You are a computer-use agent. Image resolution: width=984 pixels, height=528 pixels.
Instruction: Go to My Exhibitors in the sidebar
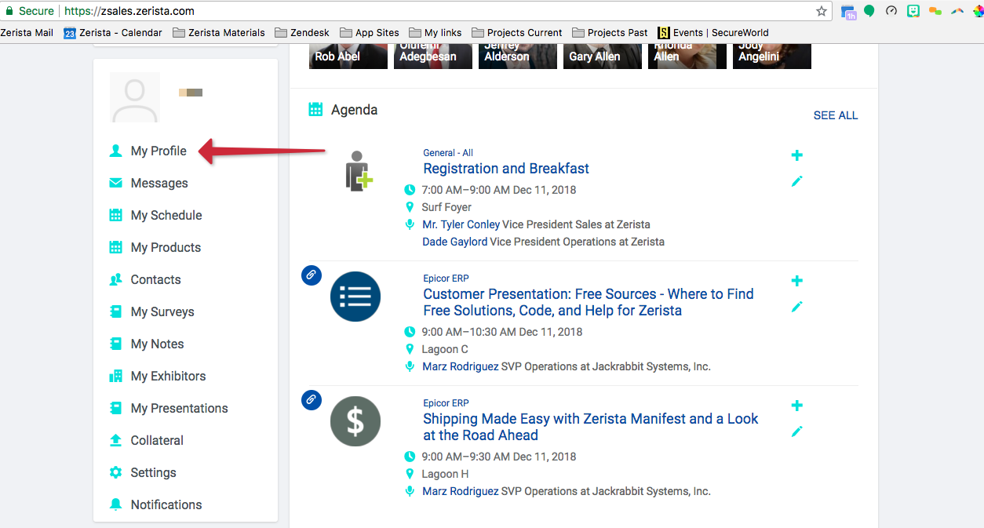point(168,377)
